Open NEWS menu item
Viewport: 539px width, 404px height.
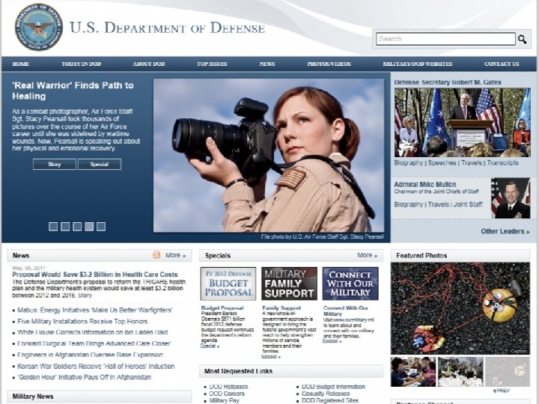267,64
